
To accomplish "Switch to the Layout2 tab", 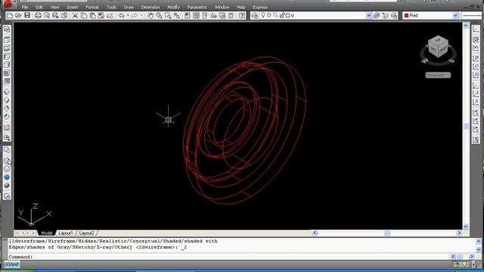I will (x=86, y=233).
